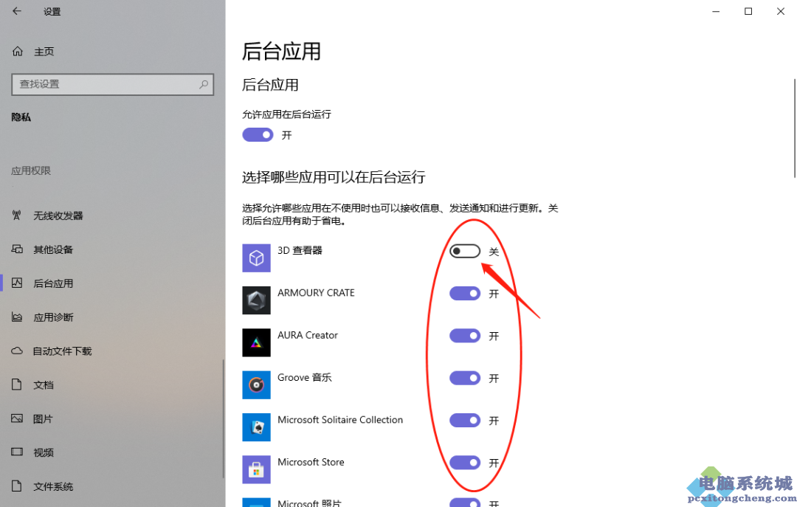Click the AURA Creator app name
The width and height of the screenshot is (797, 507).
pyautogui.click(x=308, y=335)
